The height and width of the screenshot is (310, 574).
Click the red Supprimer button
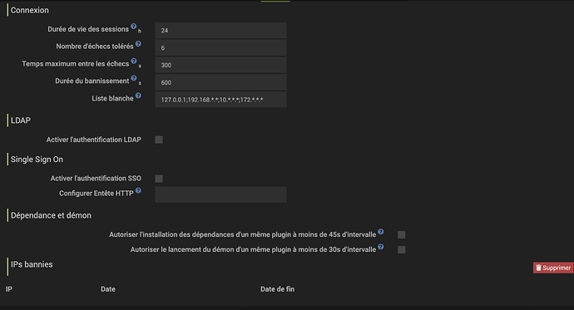point(553,268)
